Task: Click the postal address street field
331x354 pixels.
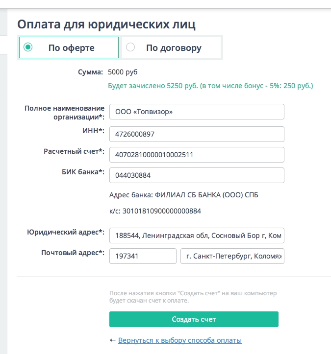Action: pos(232,256)
